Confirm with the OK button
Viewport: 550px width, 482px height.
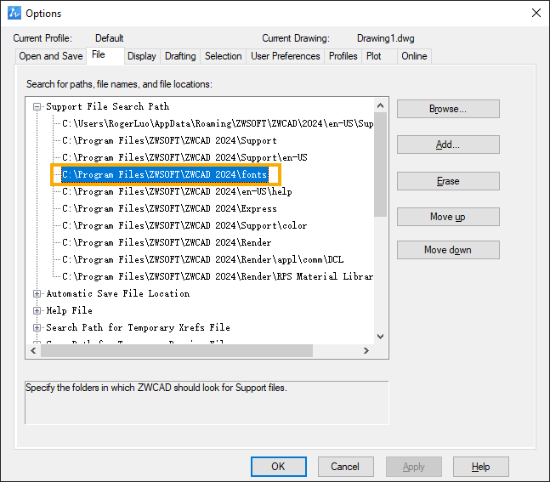click(x=279, y=467)
